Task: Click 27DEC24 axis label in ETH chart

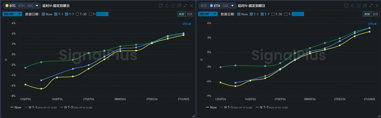Action: pyautogui.click(x=340, y=99)
